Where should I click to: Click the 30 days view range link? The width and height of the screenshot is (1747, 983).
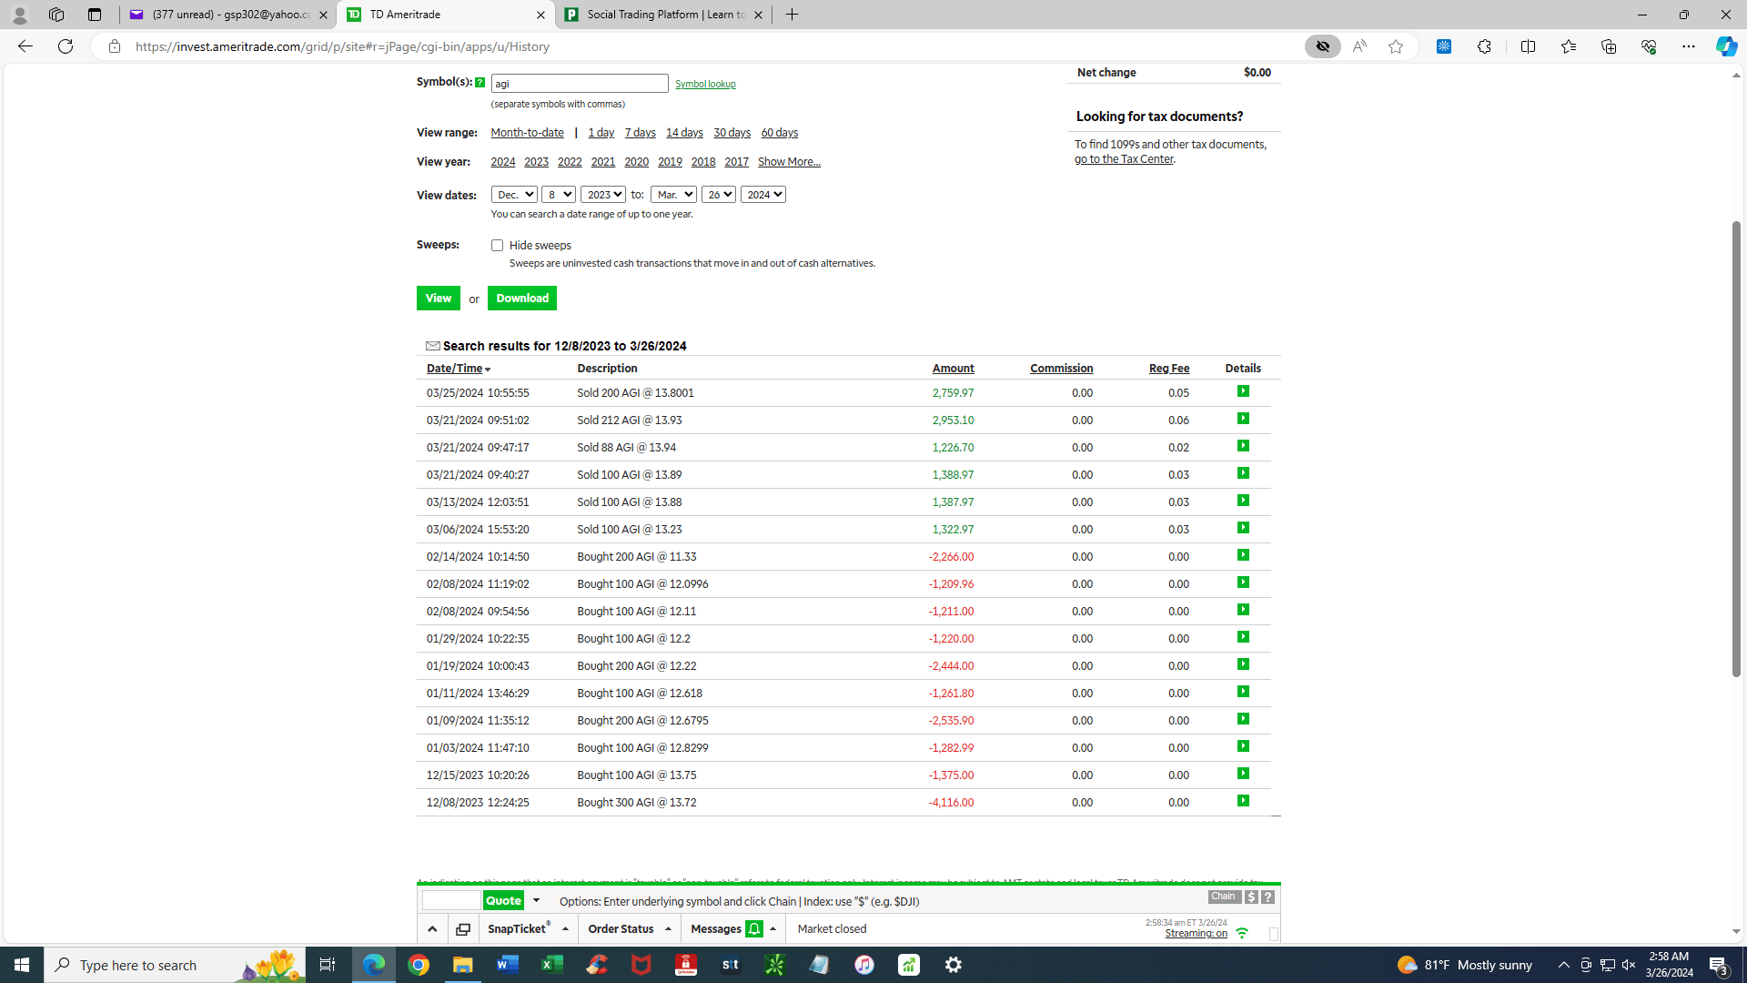pyautogui.click(x=732, y=133)
